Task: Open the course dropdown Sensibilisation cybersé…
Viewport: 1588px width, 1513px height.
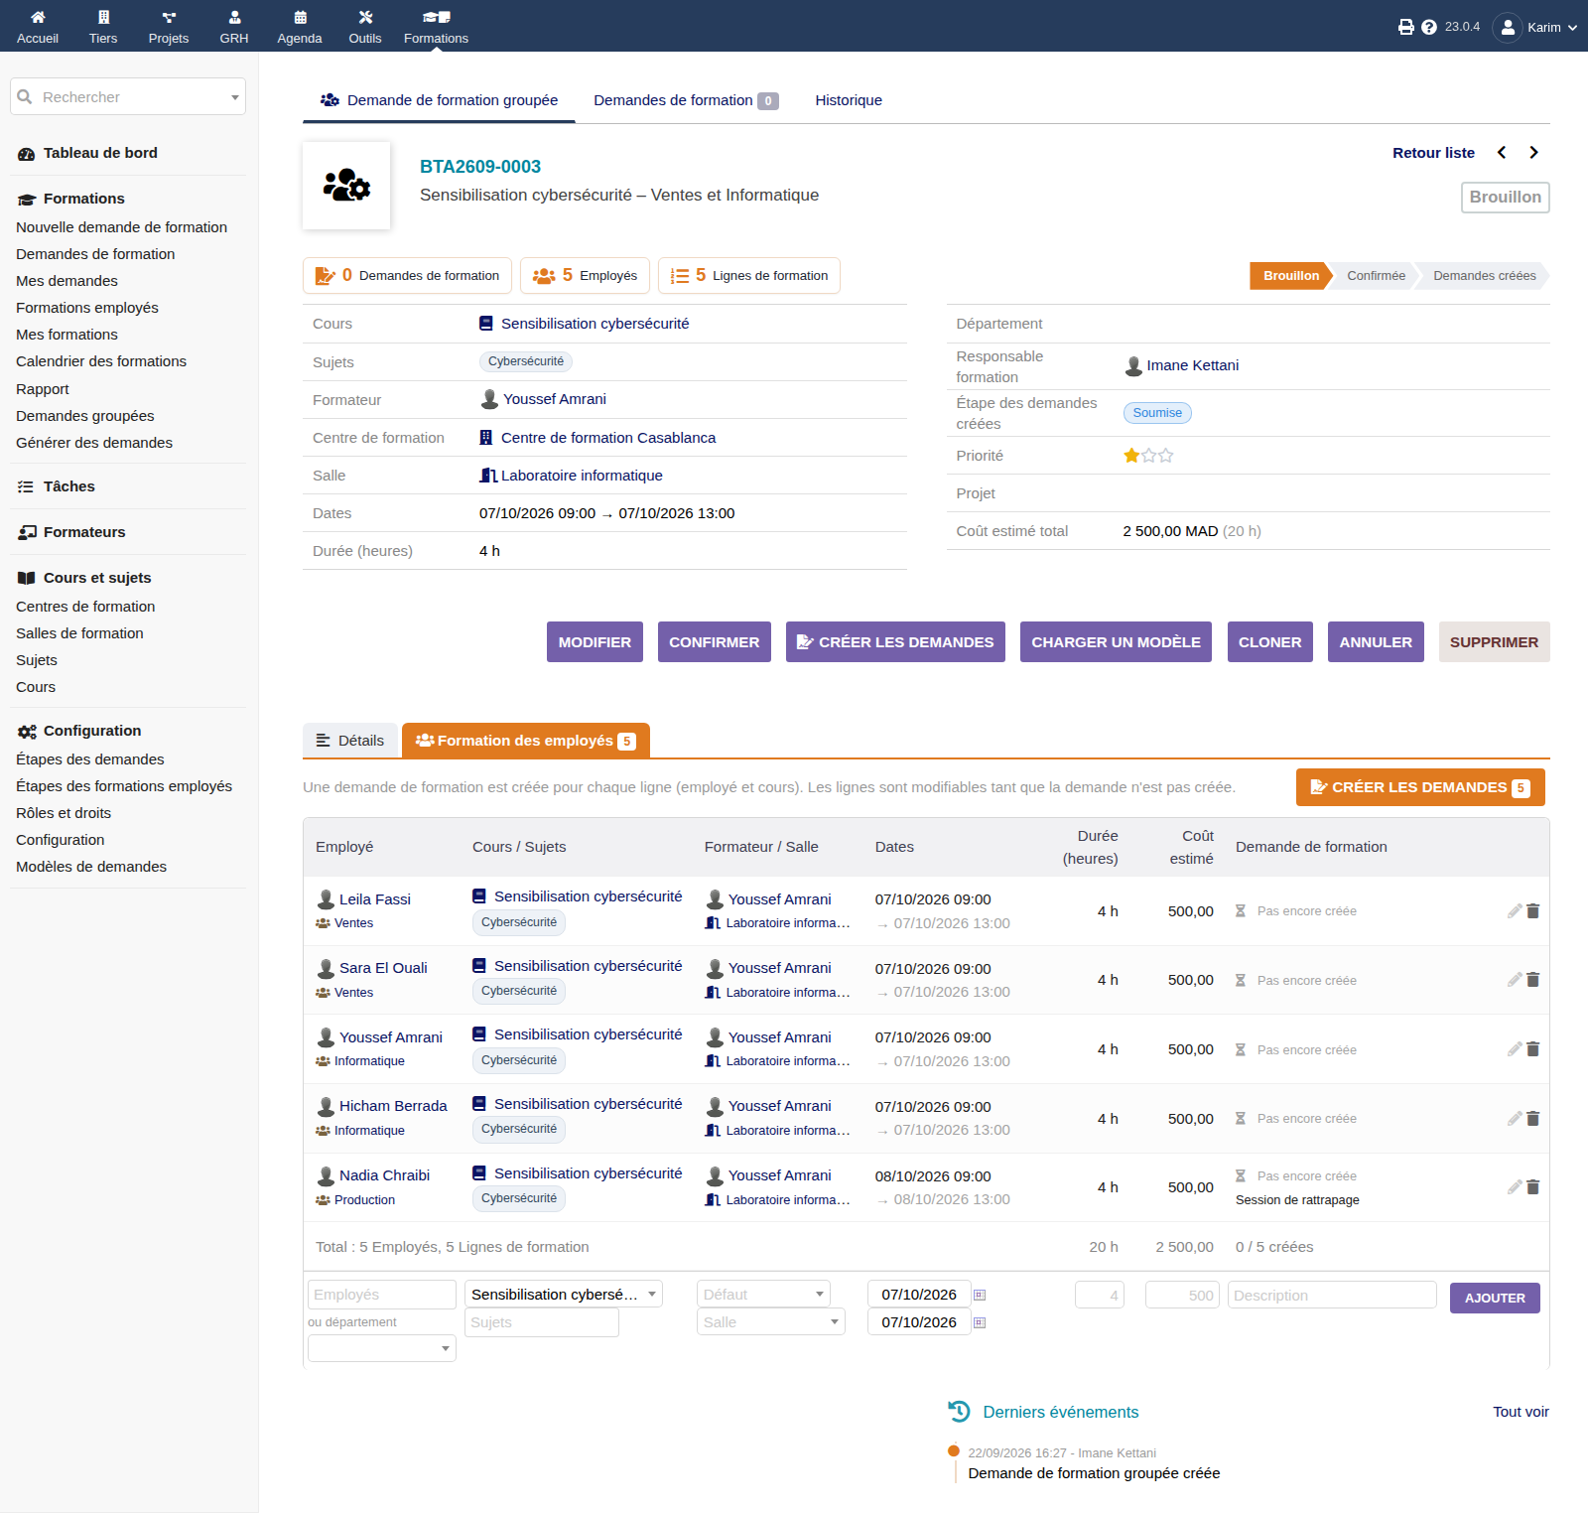Action: tap(563, 1294)
